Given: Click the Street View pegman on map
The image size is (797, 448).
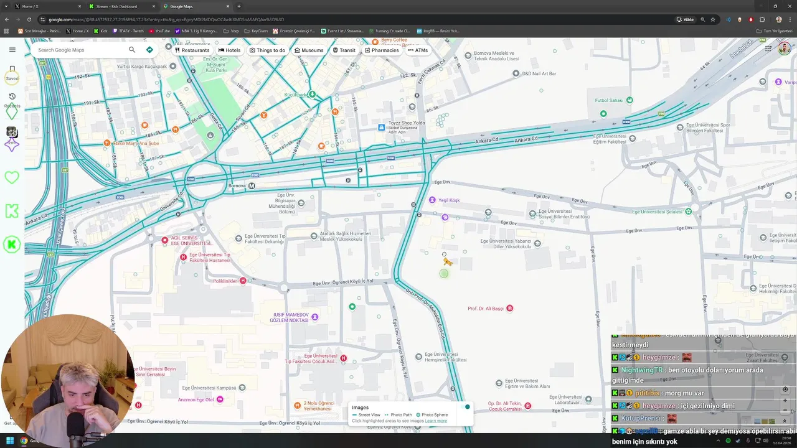Looking at the screenshot, I should tap(447, 261).
